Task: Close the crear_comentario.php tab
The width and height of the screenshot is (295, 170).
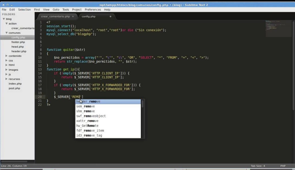Action: [x=73, y=16]
